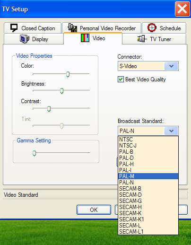The width and height of the screenshot is (191, 245).
Task: Click the Brightness slider thumb
Action: point(61,91)
